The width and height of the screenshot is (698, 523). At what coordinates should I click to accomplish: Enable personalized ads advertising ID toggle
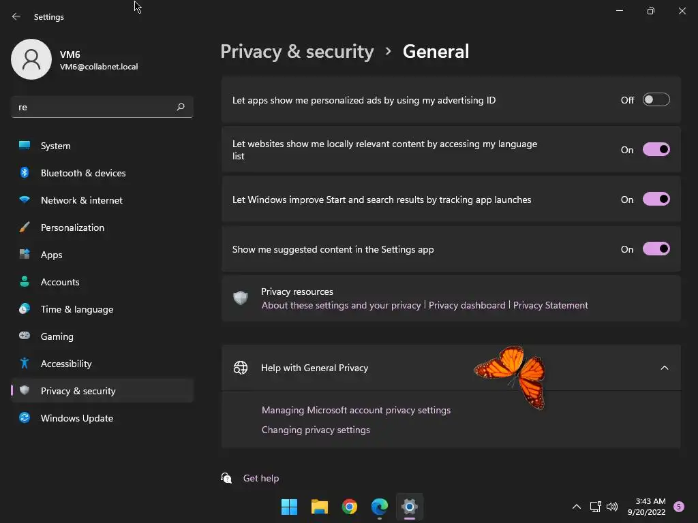tap(656, 100)
